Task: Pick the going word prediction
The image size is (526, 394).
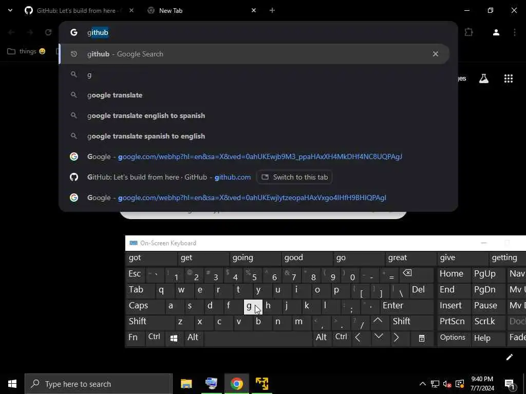Action: (x=255, y=258)
